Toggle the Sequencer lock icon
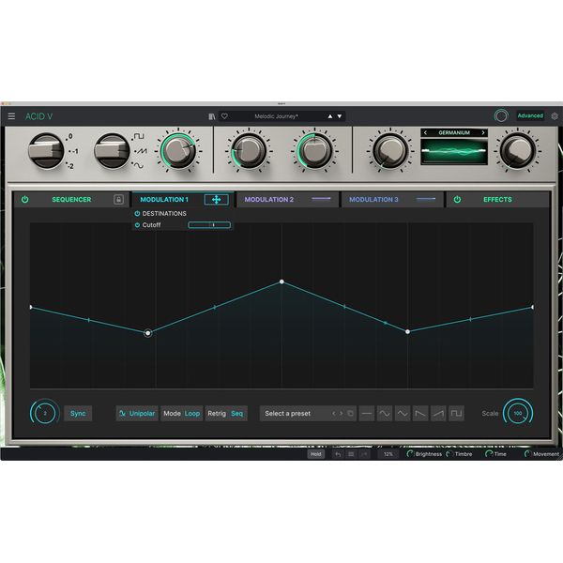The height and width of the screenshot is (563, 563). pos(118,199)
